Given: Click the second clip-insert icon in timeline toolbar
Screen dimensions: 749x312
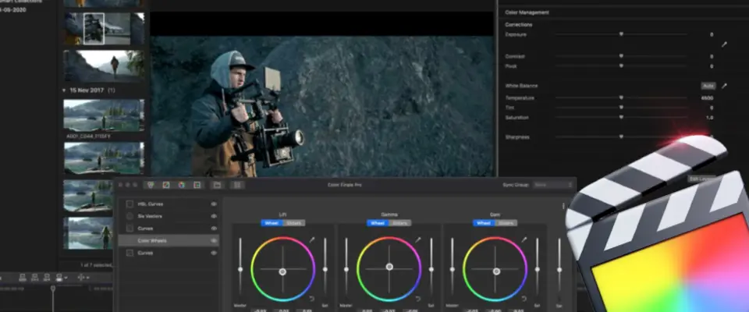Looking at the screenshot, I should [x=35, y=277].
